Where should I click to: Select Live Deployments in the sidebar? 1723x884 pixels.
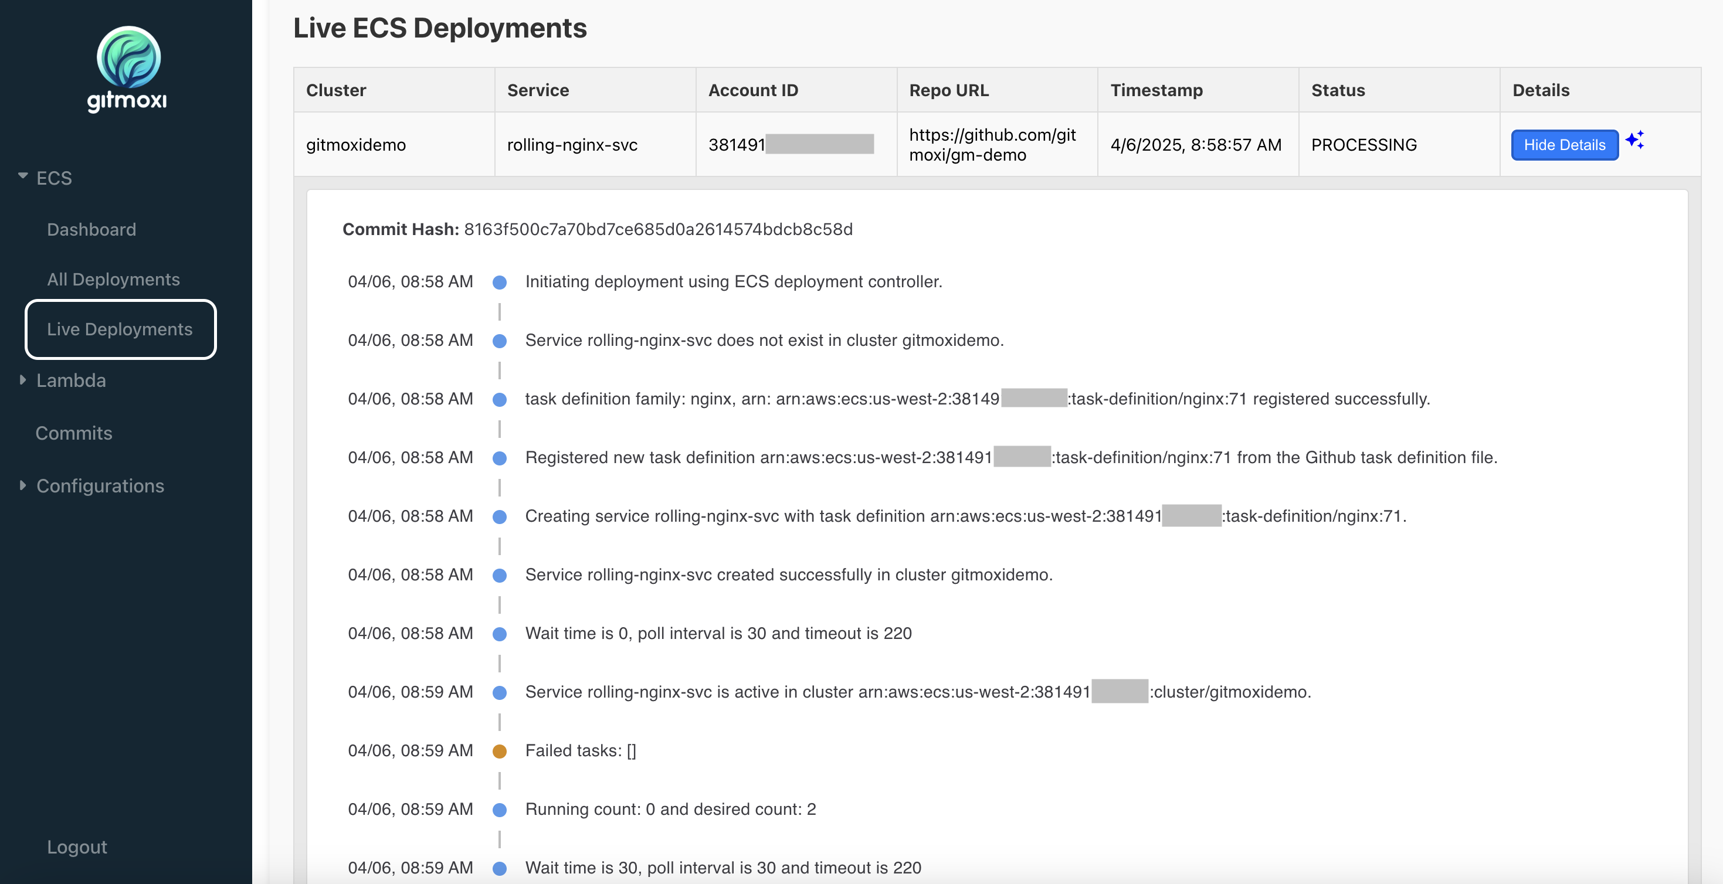[120, 329]
